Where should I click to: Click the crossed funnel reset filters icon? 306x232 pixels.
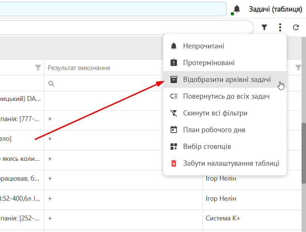(x=174, y=113)
